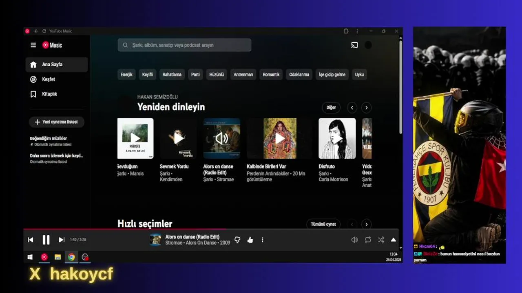Select the Antrenman mood chip
Screen dimensions: 522x293
click(x=243, y=74)
